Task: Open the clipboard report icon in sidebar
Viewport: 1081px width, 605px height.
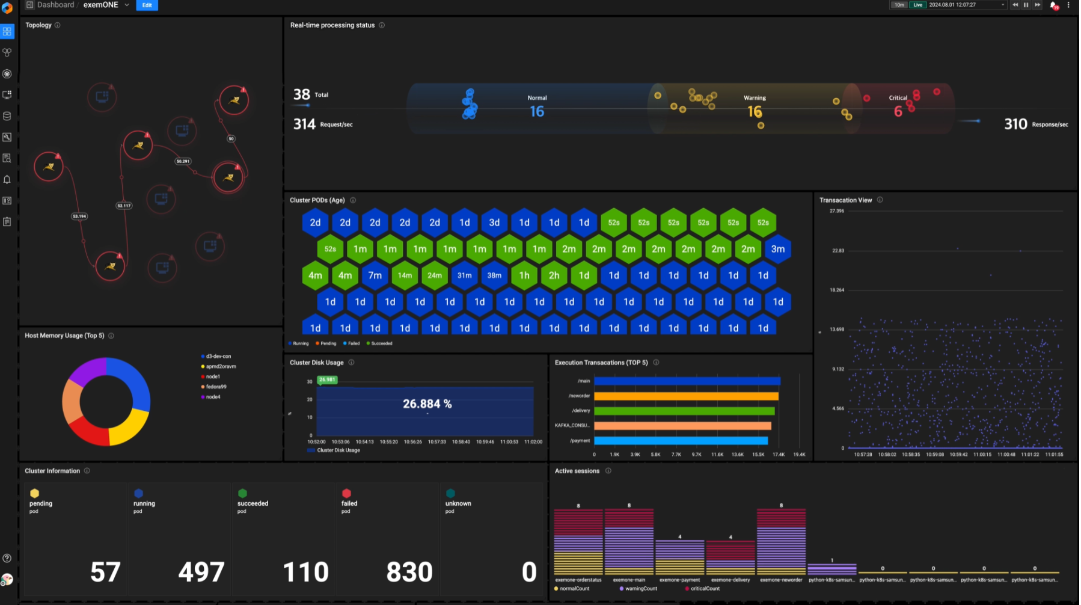Action: (x=7, y=222)
